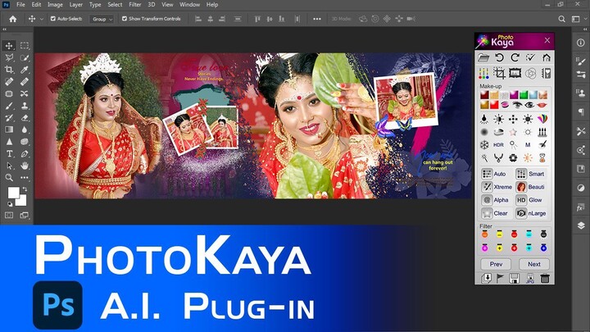The width and height of the screenshot is (590, 332).
Task: Click the search magnifier in options bar
Action: [x=561, y=19]
